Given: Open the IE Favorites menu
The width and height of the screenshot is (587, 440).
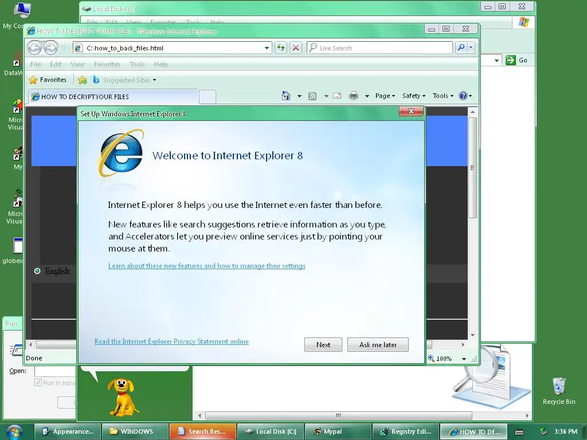Looking at the screenshot, I should [x=107, y=64].
